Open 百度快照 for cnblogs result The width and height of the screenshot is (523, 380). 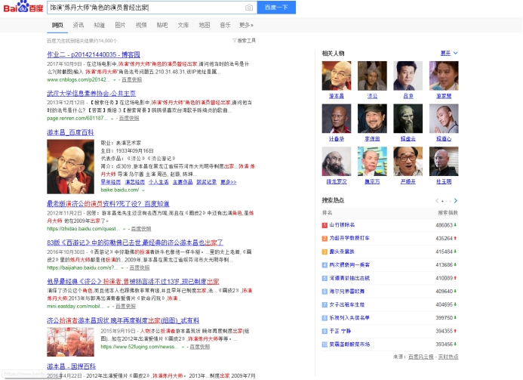[x=132, y=80]
